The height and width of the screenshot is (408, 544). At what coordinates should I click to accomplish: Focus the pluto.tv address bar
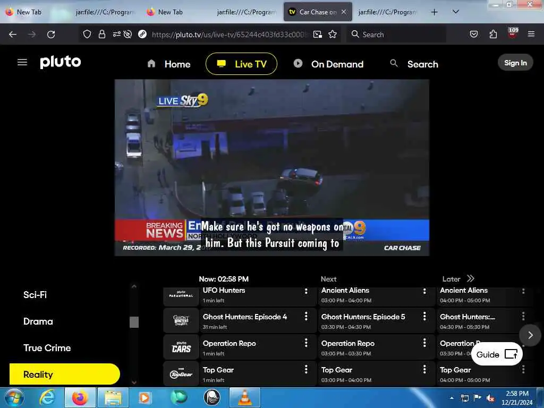(229, 35)
